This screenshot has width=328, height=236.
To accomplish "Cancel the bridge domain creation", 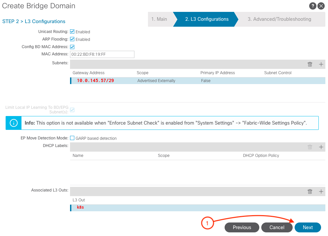I will [277, 227].
